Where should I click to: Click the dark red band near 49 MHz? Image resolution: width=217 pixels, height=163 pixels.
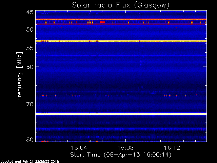[121, 24]
